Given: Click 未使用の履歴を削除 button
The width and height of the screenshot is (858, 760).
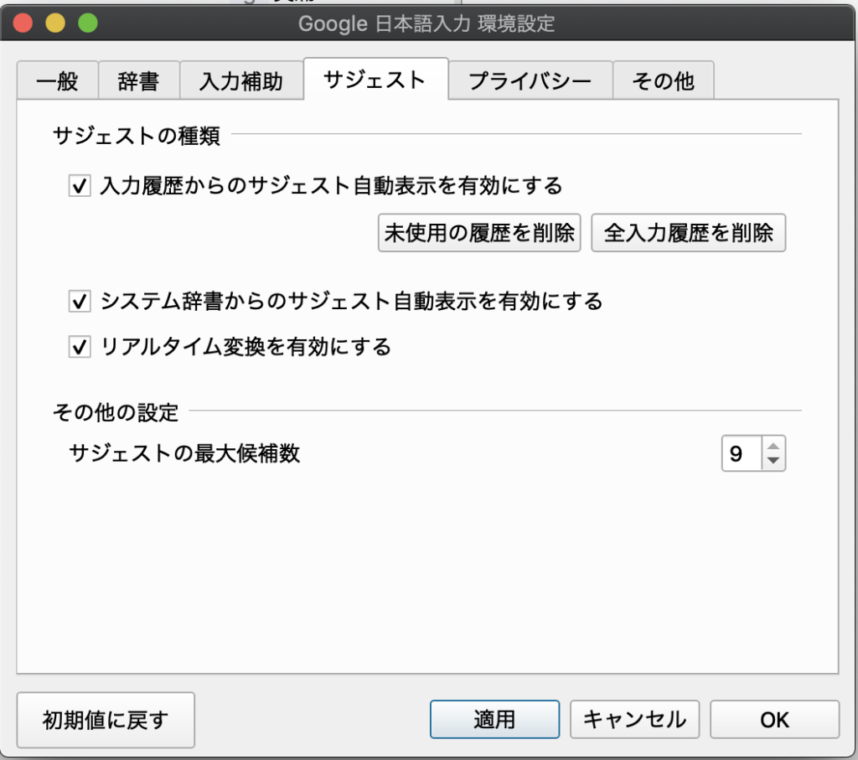Looking at the screenshot, I should (479, 233).
